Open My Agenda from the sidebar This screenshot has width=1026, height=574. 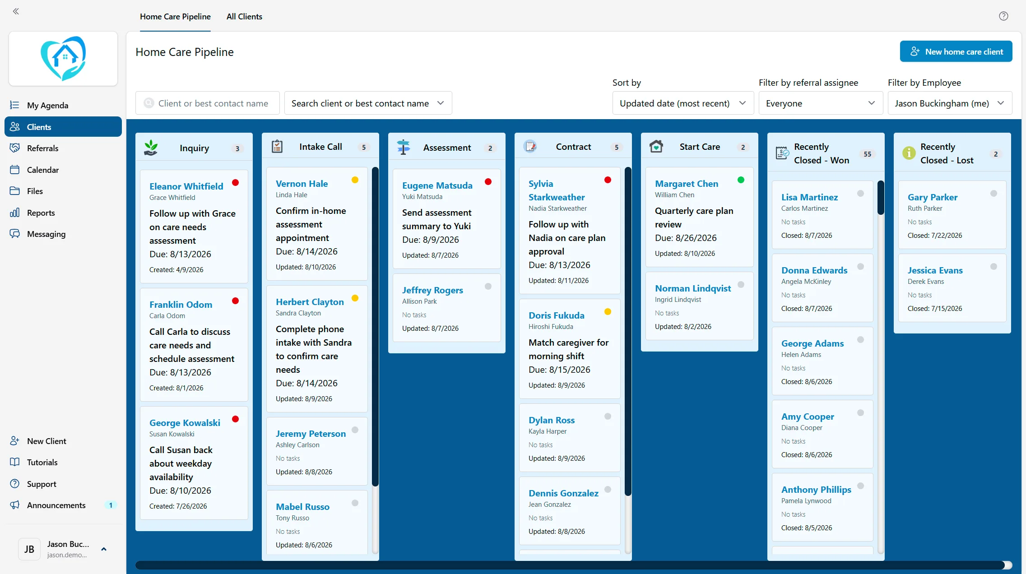[x=63, y=105]
